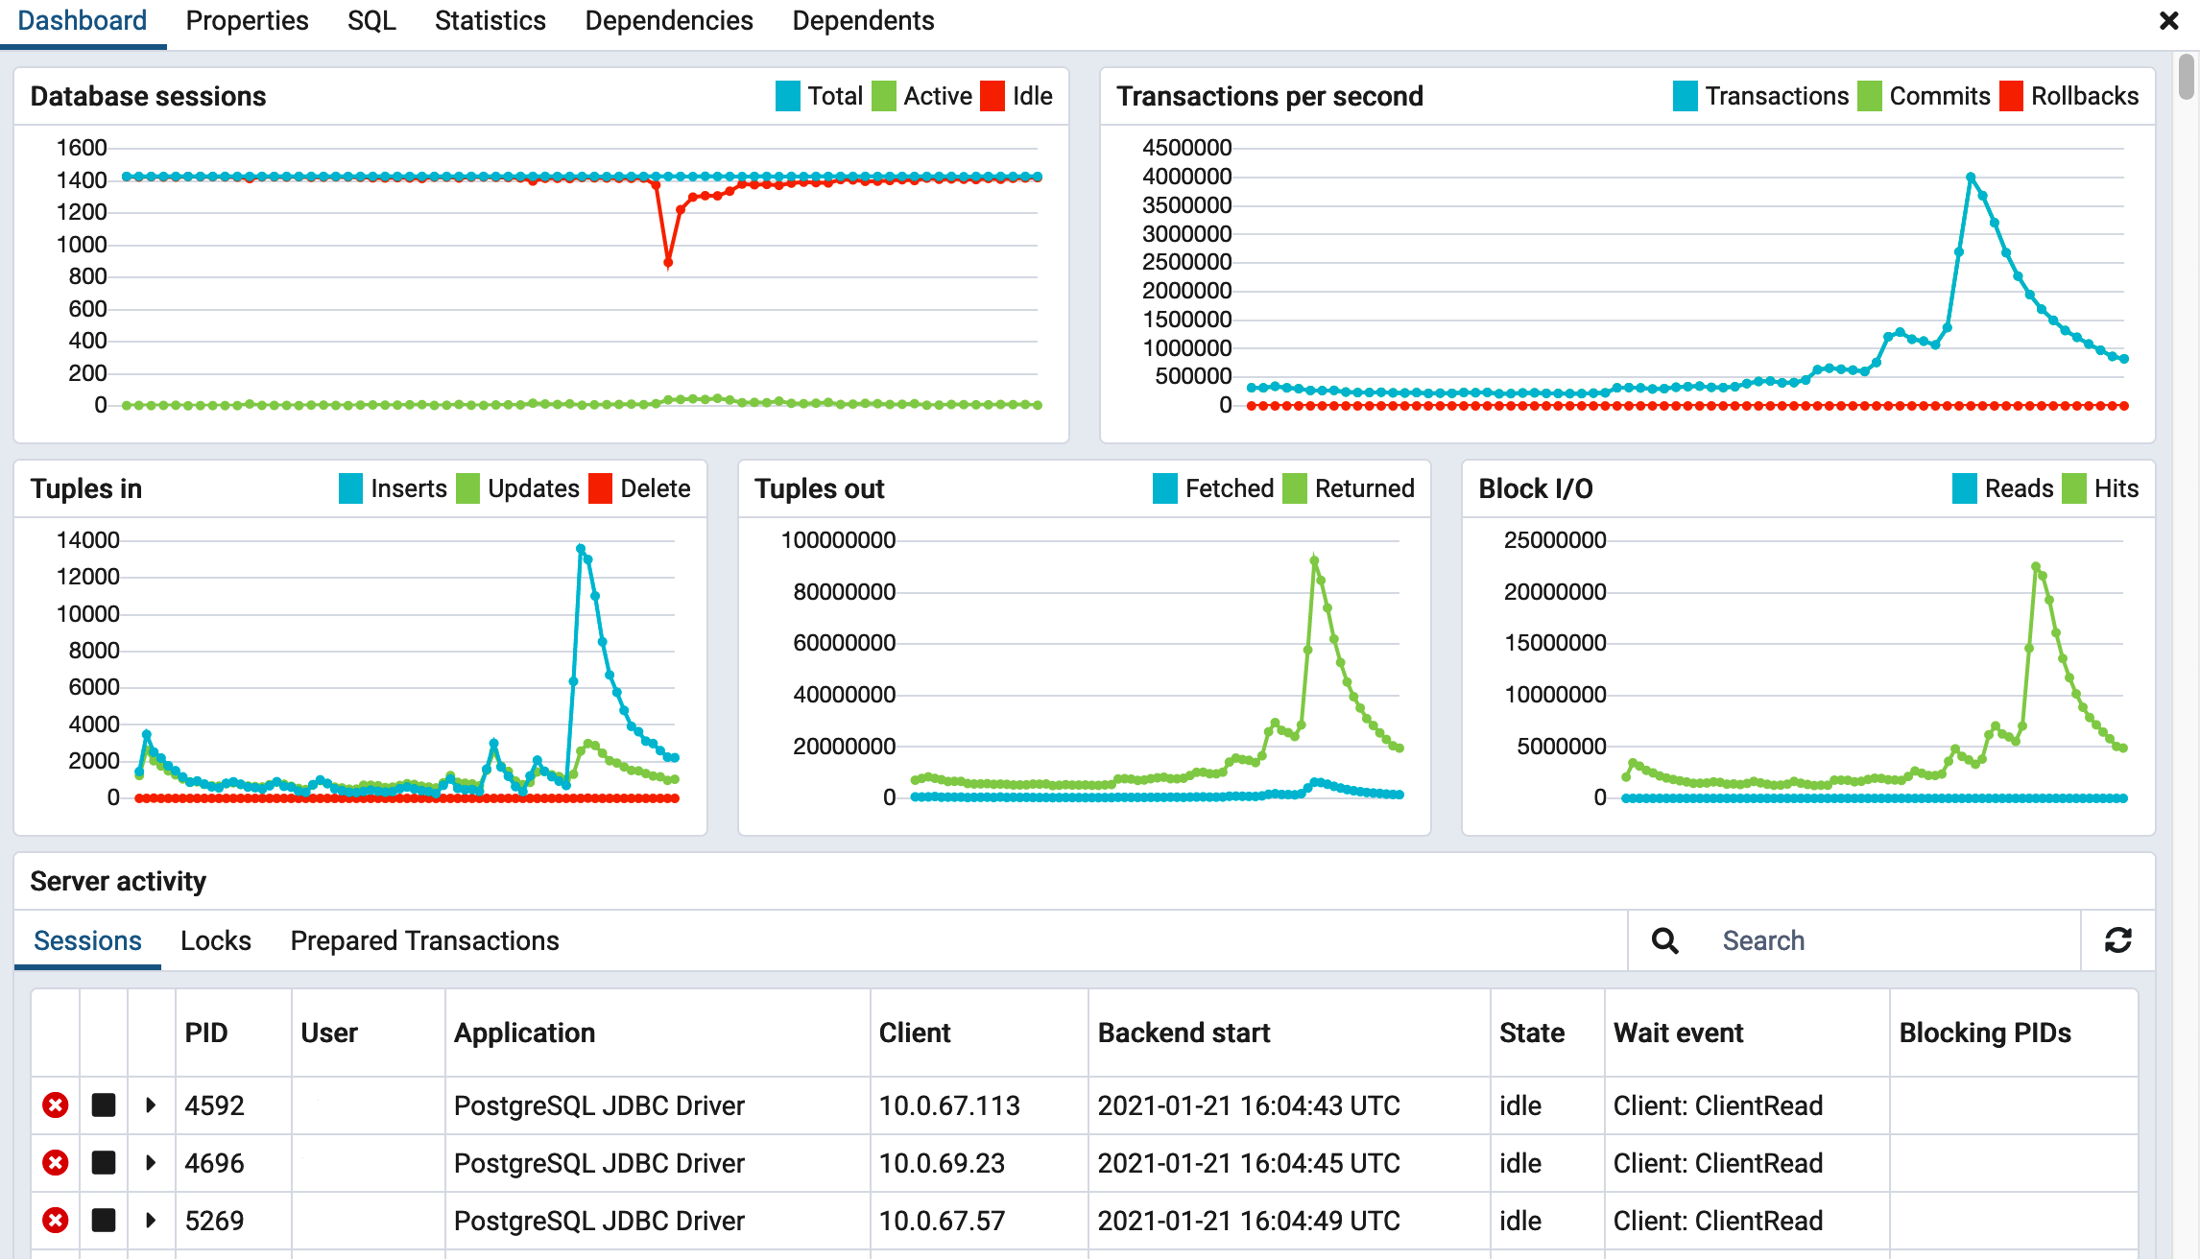The image size is (2200, 1259).
Task: Refresh the server activity list
Action: 2118,940
